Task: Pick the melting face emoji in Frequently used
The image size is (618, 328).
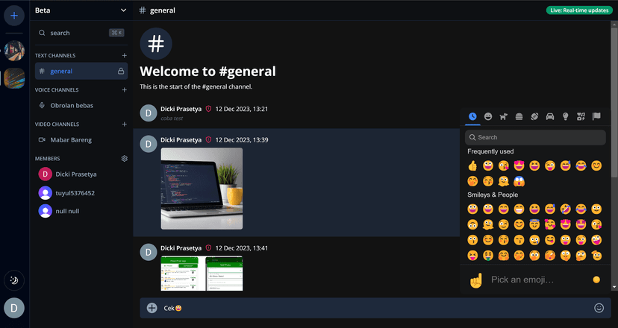Action: tap(503, 181)
